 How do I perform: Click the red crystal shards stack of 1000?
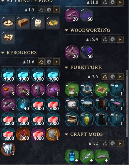(23, 134)
